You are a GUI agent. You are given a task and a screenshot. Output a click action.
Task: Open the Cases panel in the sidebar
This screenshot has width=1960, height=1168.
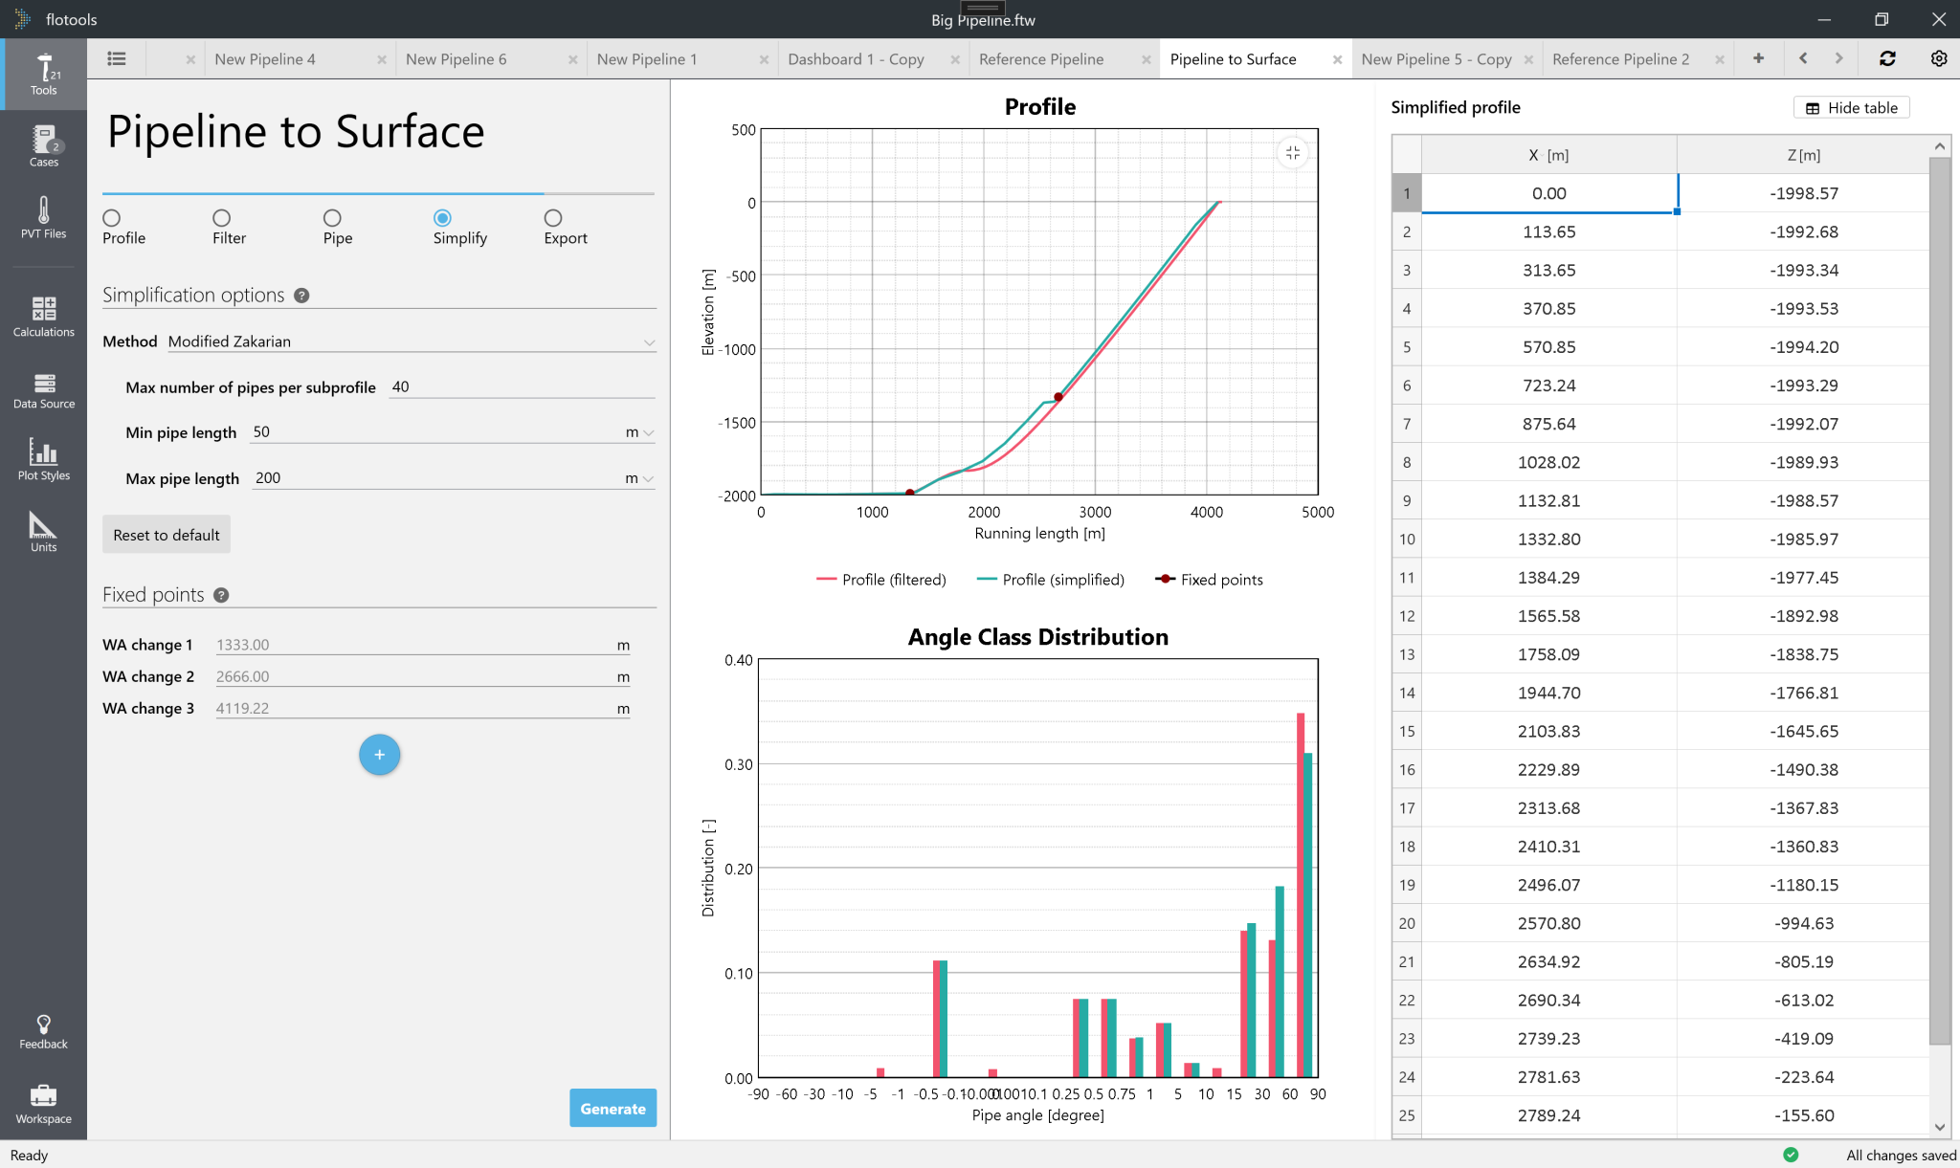(x=43, y=145)
